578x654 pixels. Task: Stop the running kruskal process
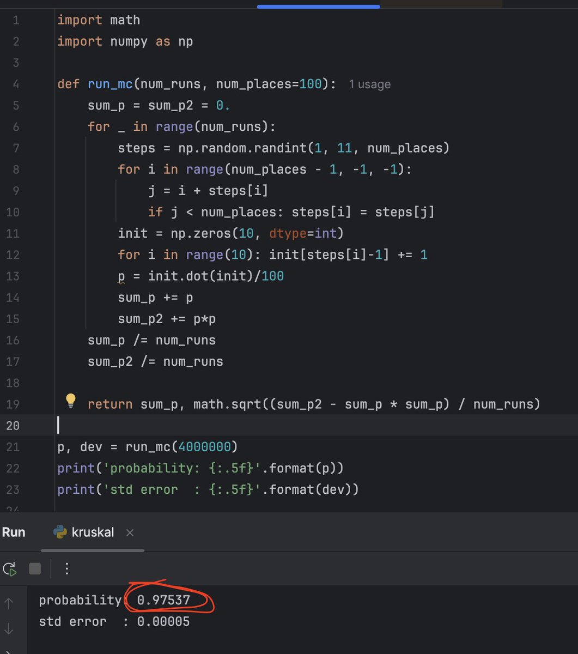pos(34,568)
